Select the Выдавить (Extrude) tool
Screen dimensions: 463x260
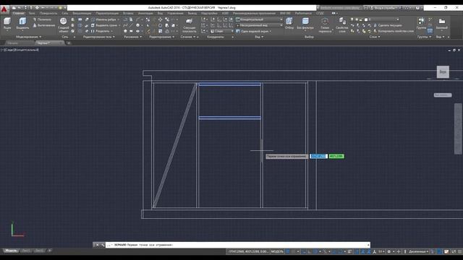(22, 23)
